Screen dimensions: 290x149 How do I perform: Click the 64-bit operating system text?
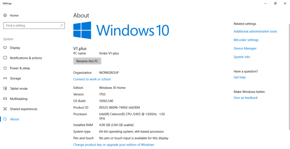click(132, 132)
